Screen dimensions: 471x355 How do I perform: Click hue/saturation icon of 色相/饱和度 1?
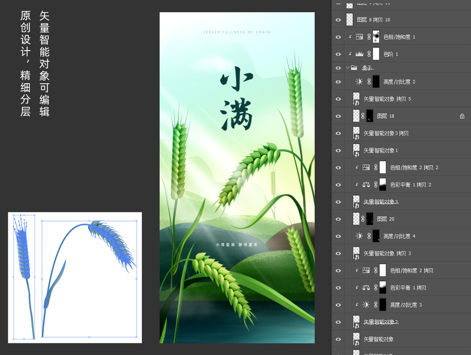(x=359, y=37)
